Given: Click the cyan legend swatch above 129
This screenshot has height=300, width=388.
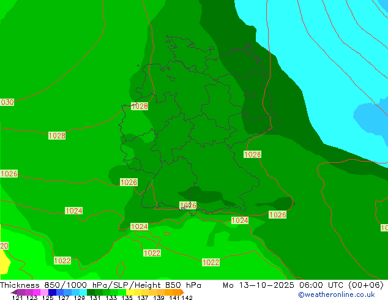Looking at the screenshot, I should click(83, 292).
